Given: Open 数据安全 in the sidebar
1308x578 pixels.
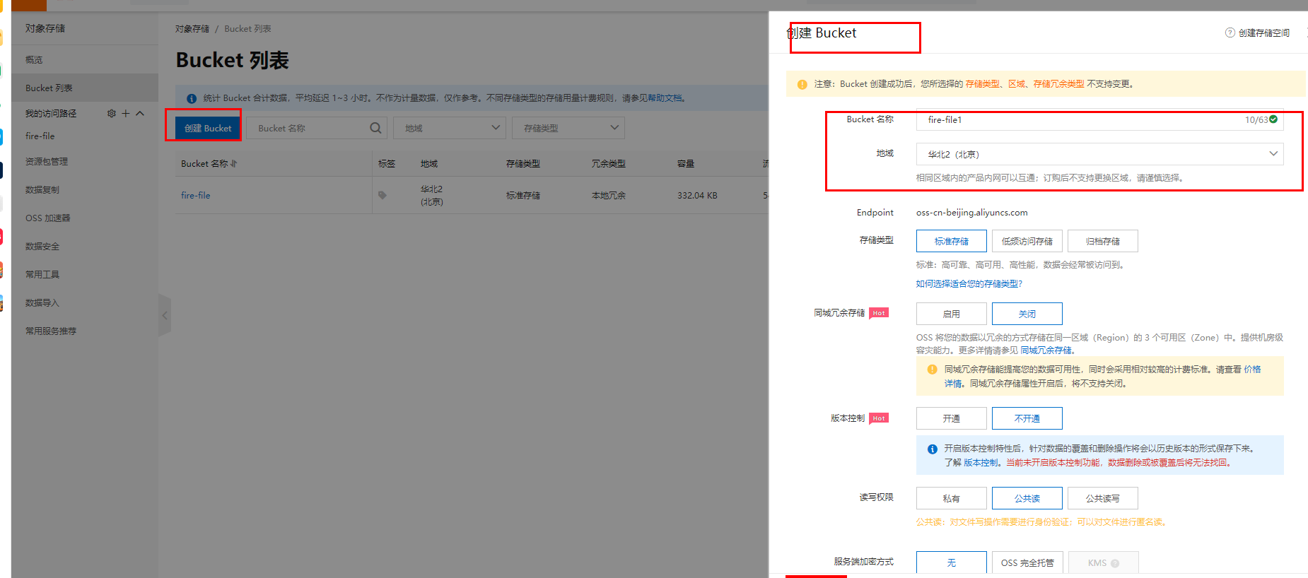Looking at the screenshot, I should (42, 246).
